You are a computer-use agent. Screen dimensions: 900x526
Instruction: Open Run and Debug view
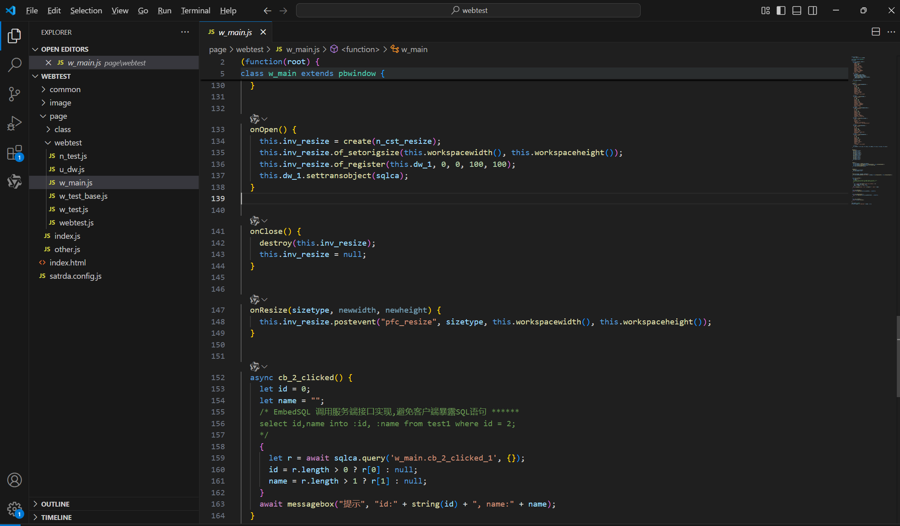coord(15,123)
